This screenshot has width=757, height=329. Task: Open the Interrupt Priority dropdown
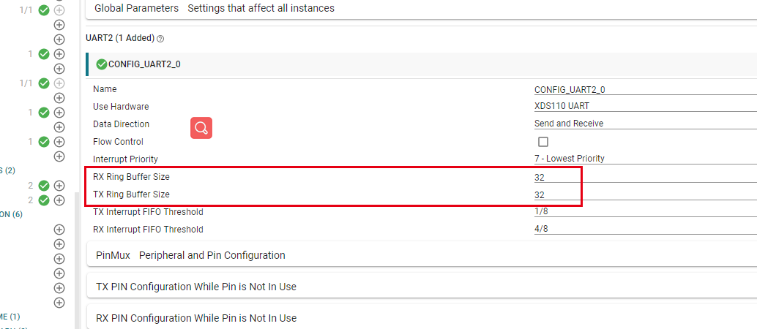pos(644,159)
